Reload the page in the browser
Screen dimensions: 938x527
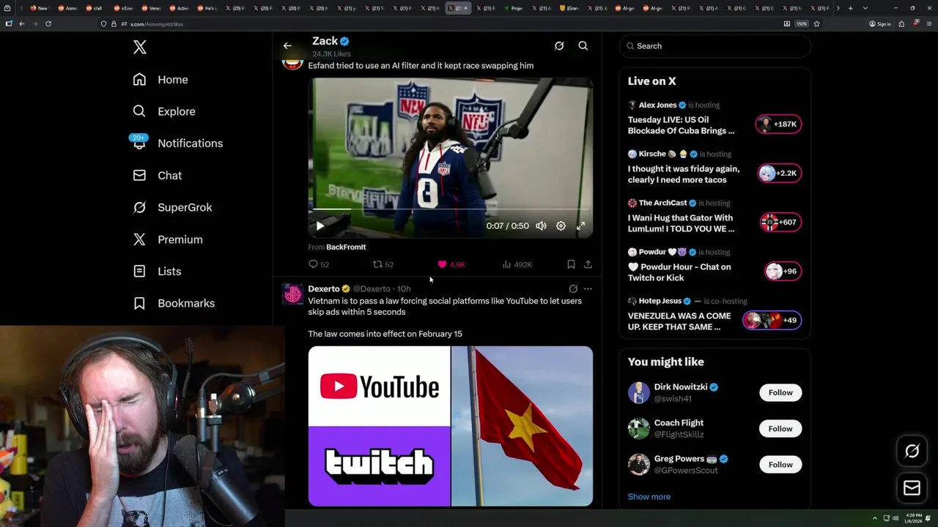[48, 23]
